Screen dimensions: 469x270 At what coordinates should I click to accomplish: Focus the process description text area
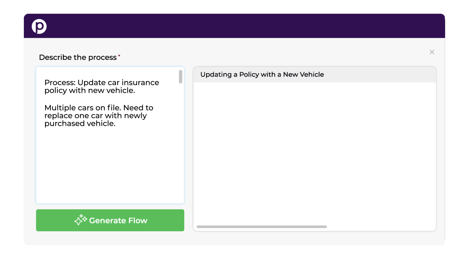click(x=110, y=163)
